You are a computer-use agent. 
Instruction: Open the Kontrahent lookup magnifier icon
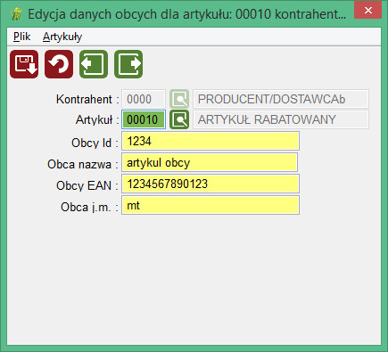(x=179, y=99)
